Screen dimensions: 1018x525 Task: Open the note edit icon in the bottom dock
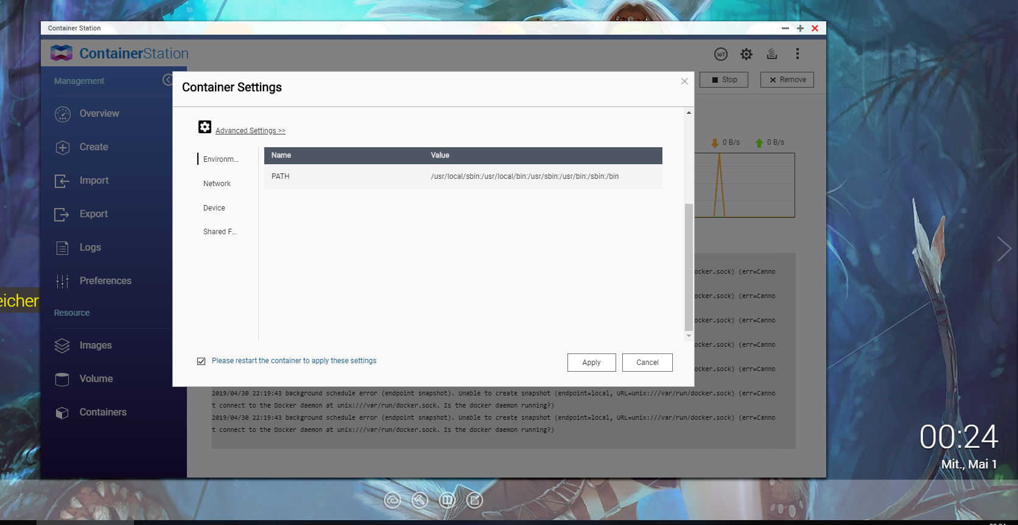[x=474, y=500]
